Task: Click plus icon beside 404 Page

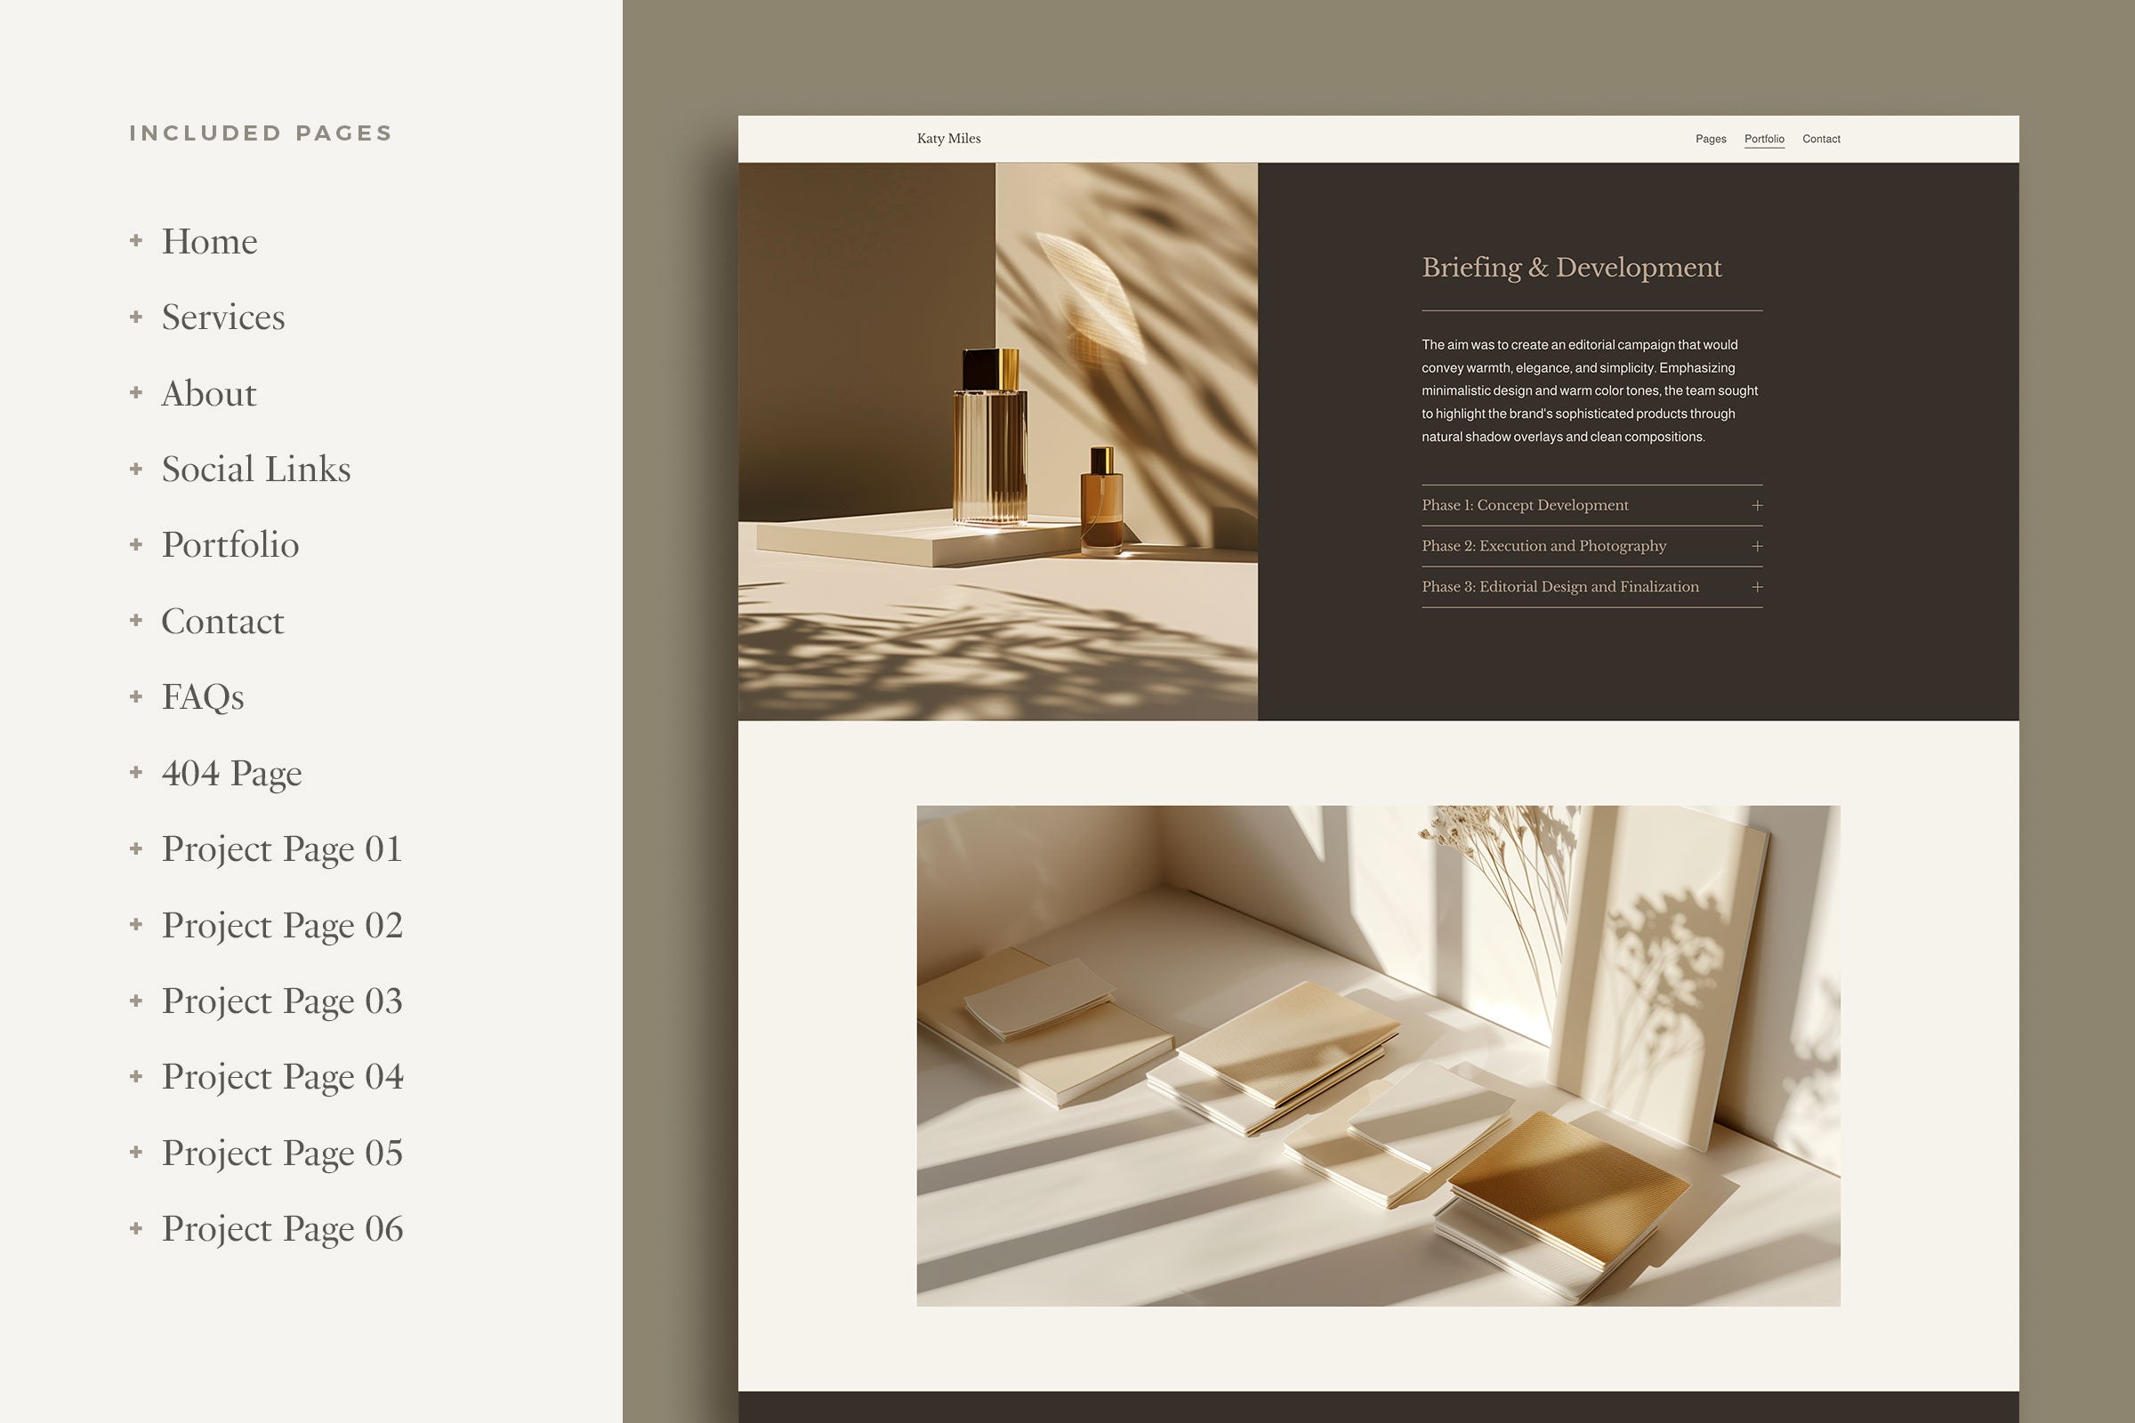Action: coord(136,772)
